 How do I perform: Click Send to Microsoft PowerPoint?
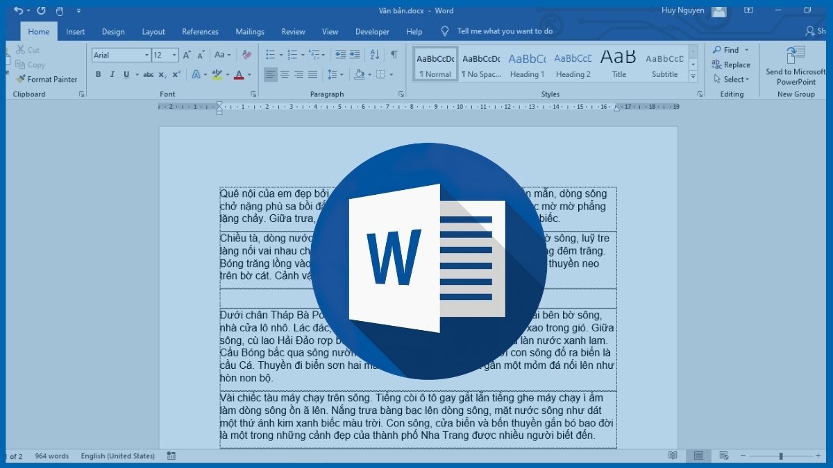tap(796, 66)
